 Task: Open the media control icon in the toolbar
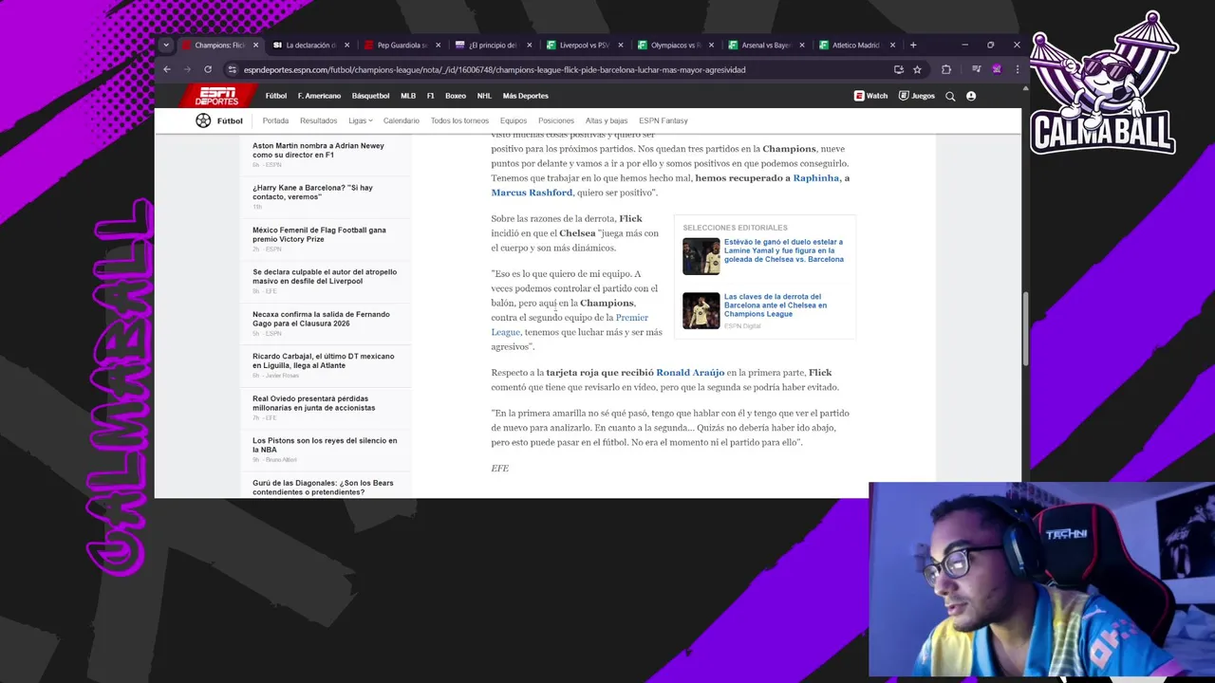pyautogui.click(x=976, y=69)
